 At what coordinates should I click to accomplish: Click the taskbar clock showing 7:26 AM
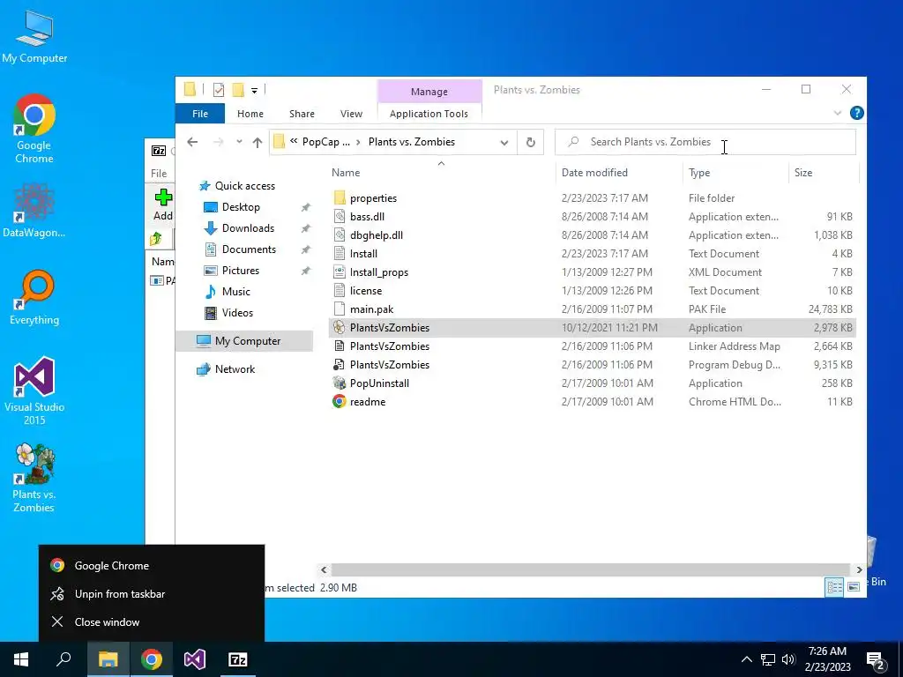[827, 659]
